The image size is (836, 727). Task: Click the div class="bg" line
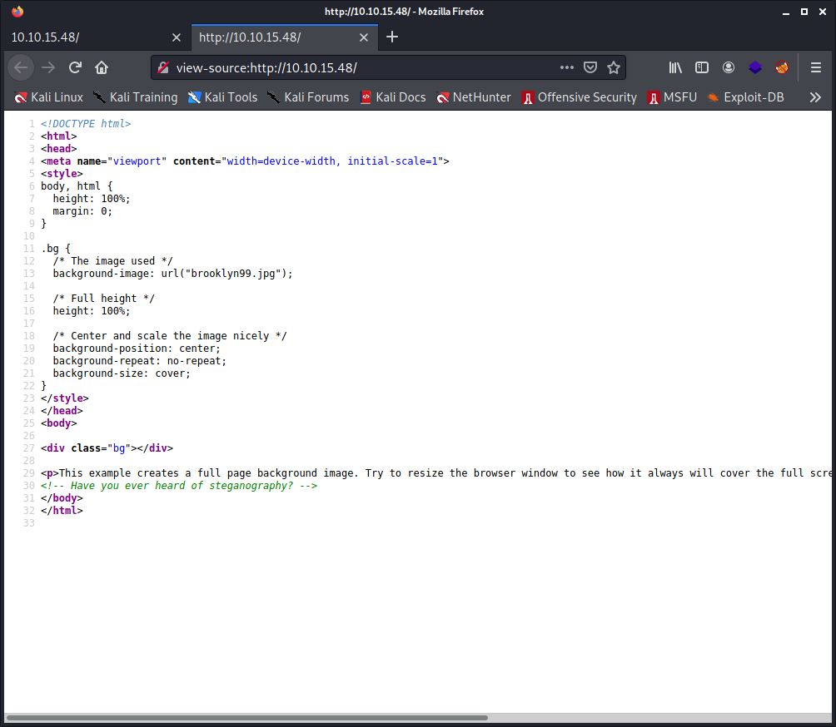click(x=107, y=448)
